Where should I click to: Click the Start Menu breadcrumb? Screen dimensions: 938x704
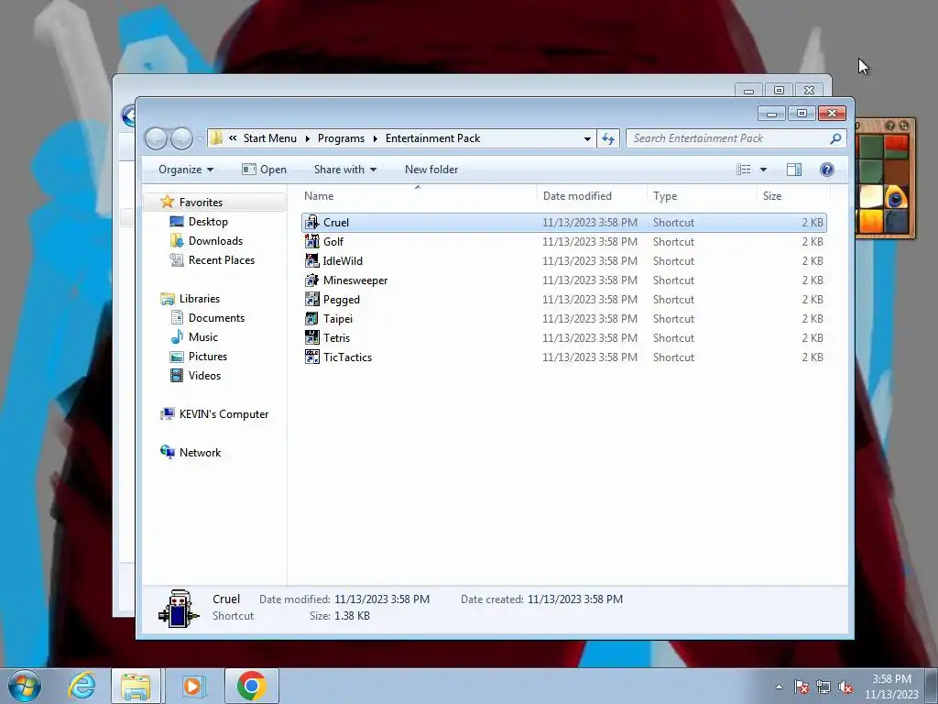coord(270,138)
